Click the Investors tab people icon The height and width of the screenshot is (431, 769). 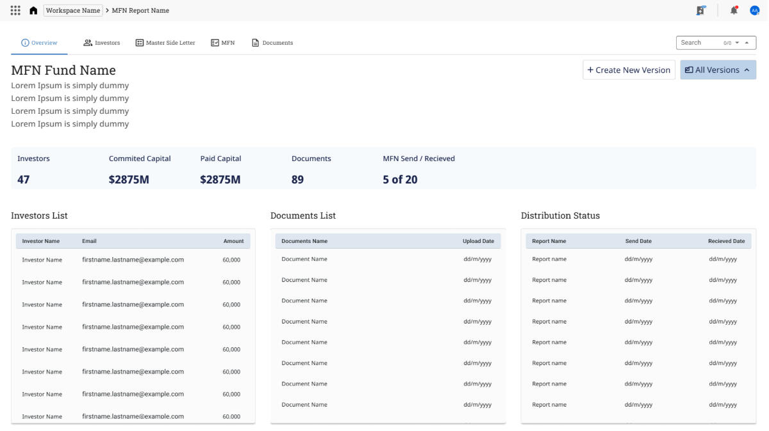click(x=88, y=43)
